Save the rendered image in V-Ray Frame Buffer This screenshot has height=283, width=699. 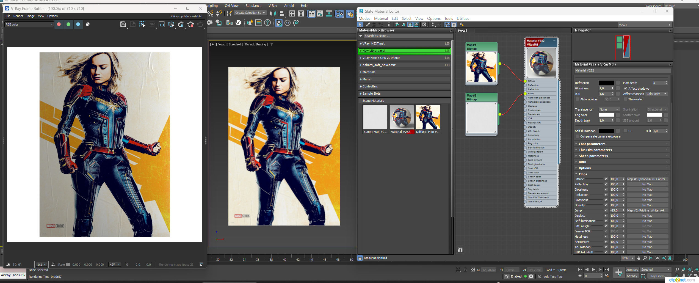point(123,24)
